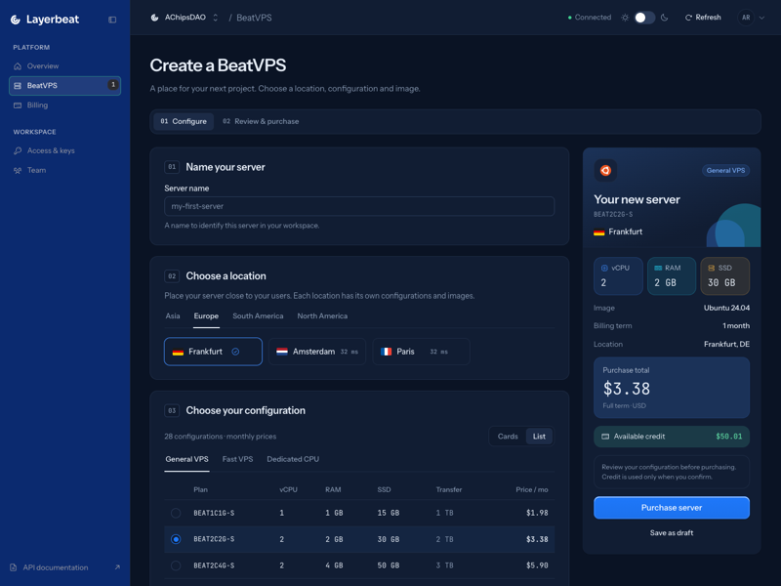Click the Layerbeat logo icon
Screen dimensions: 781x586
(16, 20)
